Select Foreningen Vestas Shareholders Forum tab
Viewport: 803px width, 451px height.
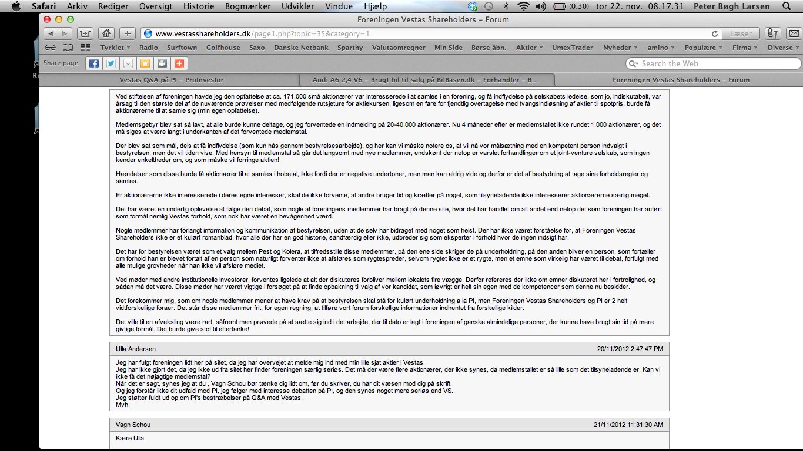tap(681, 80)
